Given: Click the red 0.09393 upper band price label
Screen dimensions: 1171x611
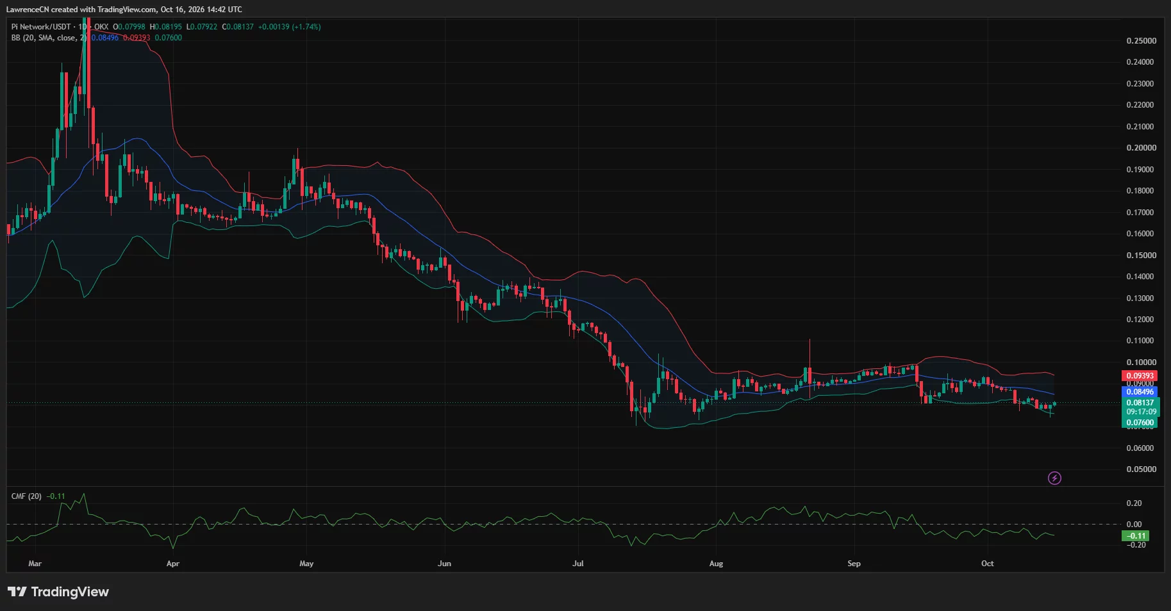Looking at the screenshot, I should point(1140,376).
